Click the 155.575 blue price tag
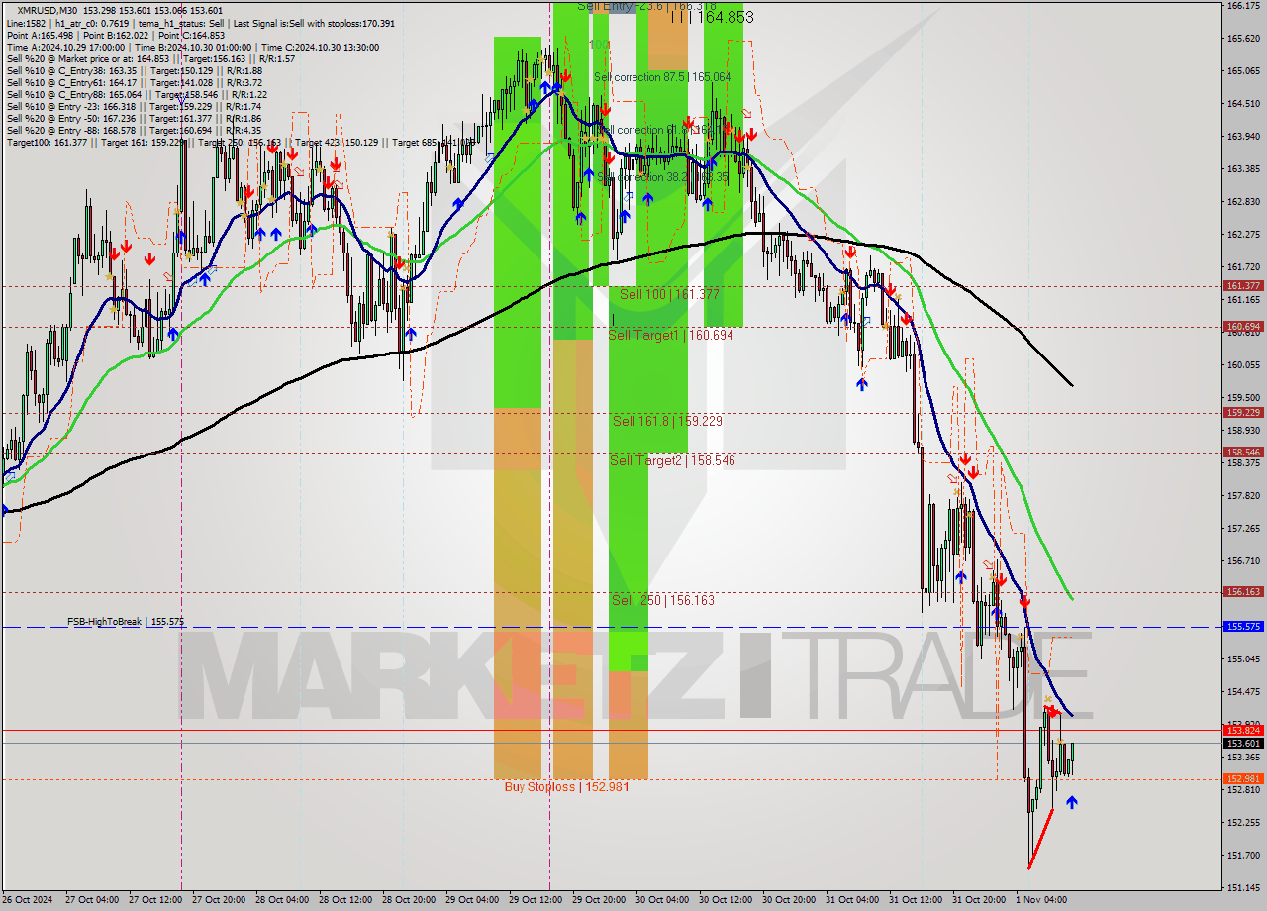The image size is (1267, 911). click(1243, 627)
